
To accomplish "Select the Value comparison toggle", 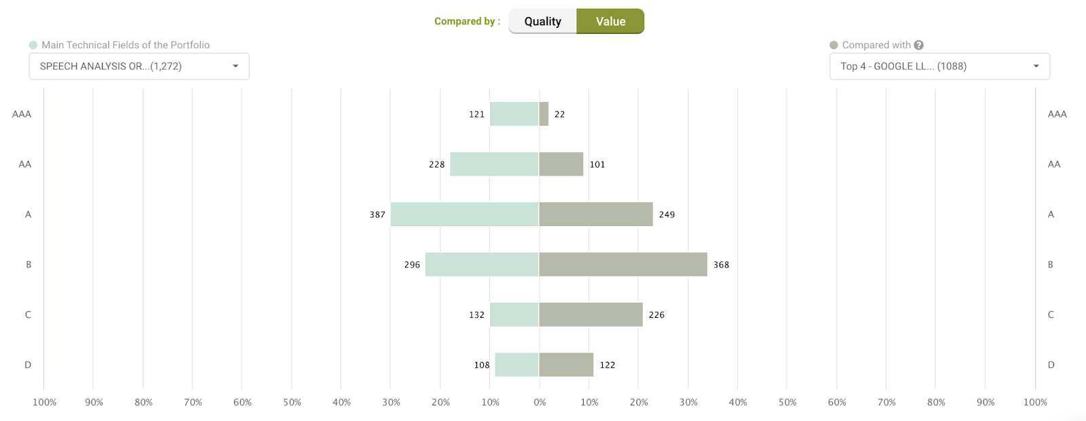I will tap(610, 21).
